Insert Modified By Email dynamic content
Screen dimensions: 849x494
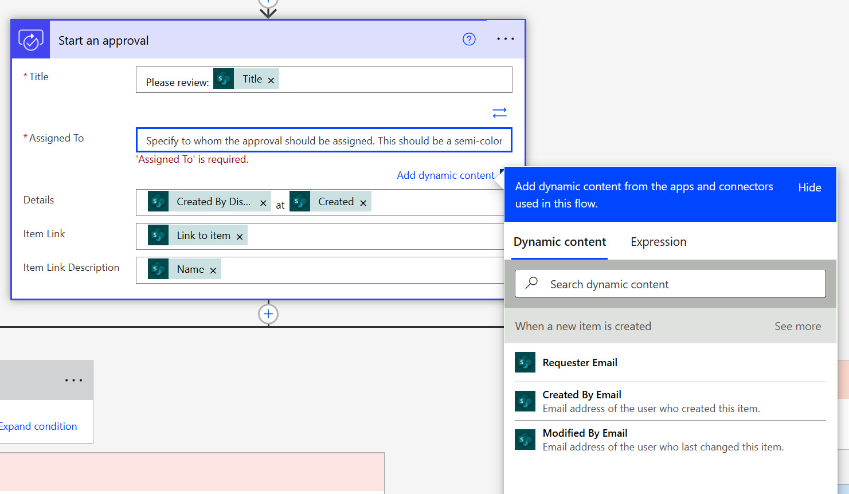point(670,440)
